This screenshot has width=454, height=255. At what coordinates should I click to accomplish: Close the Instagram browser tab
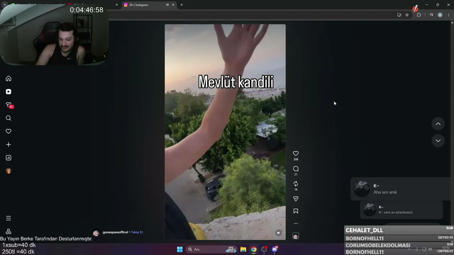click(x=173, y=5)
